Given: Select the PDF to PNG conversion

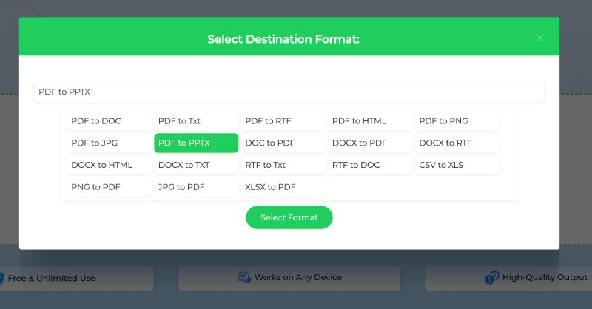Looking at the screenshot, I should pyautogui.click(x=457, y=121).
